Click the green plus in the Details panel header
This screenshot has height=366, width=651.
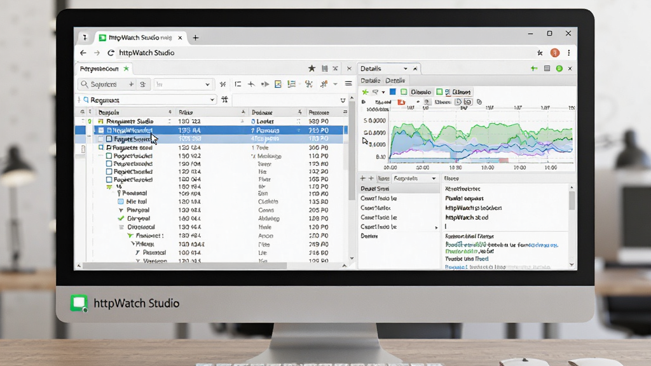(x=534, y=69)
